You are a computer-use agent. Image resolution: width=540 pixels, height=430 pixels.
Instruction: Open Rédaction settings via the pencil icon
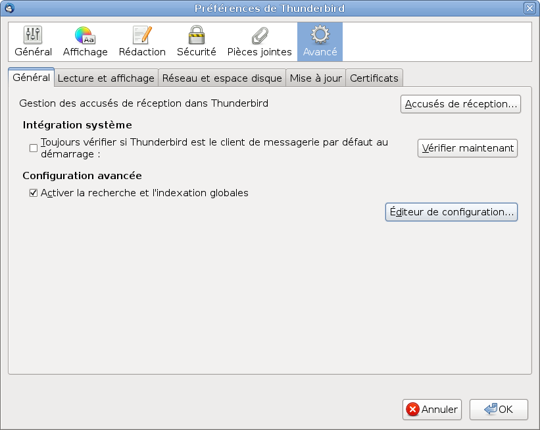pos(142,41)
